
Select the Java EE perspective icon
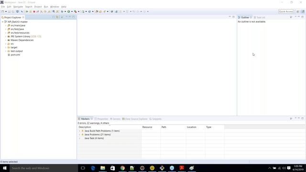303,11
